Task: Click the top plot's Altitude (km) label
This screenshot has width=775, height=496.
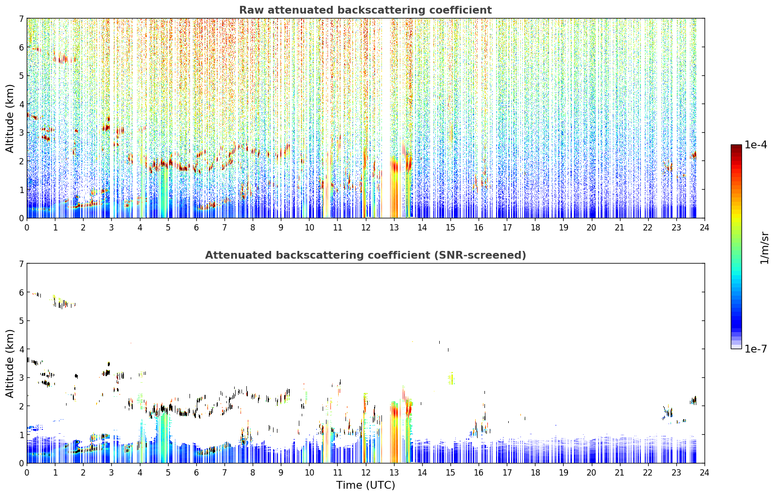Action: click(10, 118)
